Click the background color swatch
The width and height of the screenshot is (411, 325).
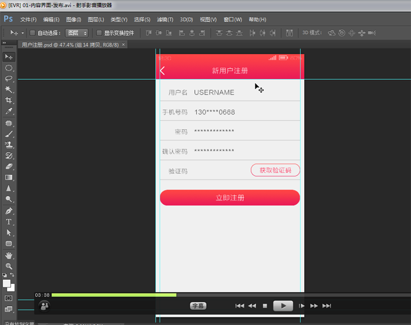point(12,289)
